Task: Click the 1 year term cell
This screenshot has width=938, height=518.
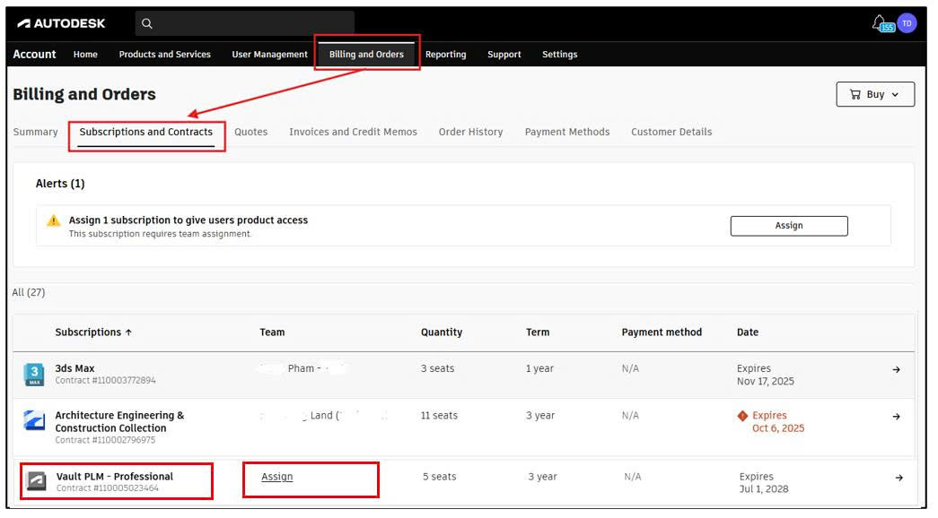Action: pos(539,368)
